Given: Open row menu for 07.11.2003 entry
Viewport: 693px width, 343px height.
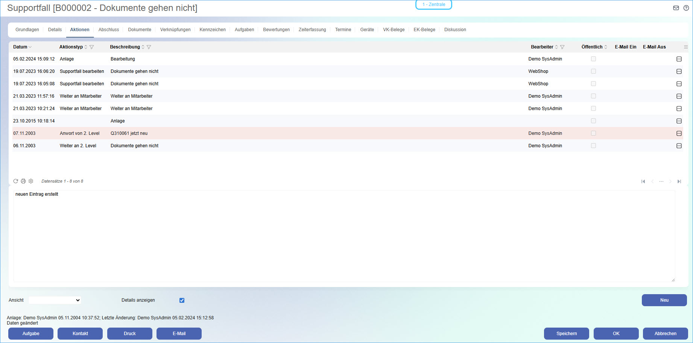Looking at the screenshot, I should [x=679, y=133].
